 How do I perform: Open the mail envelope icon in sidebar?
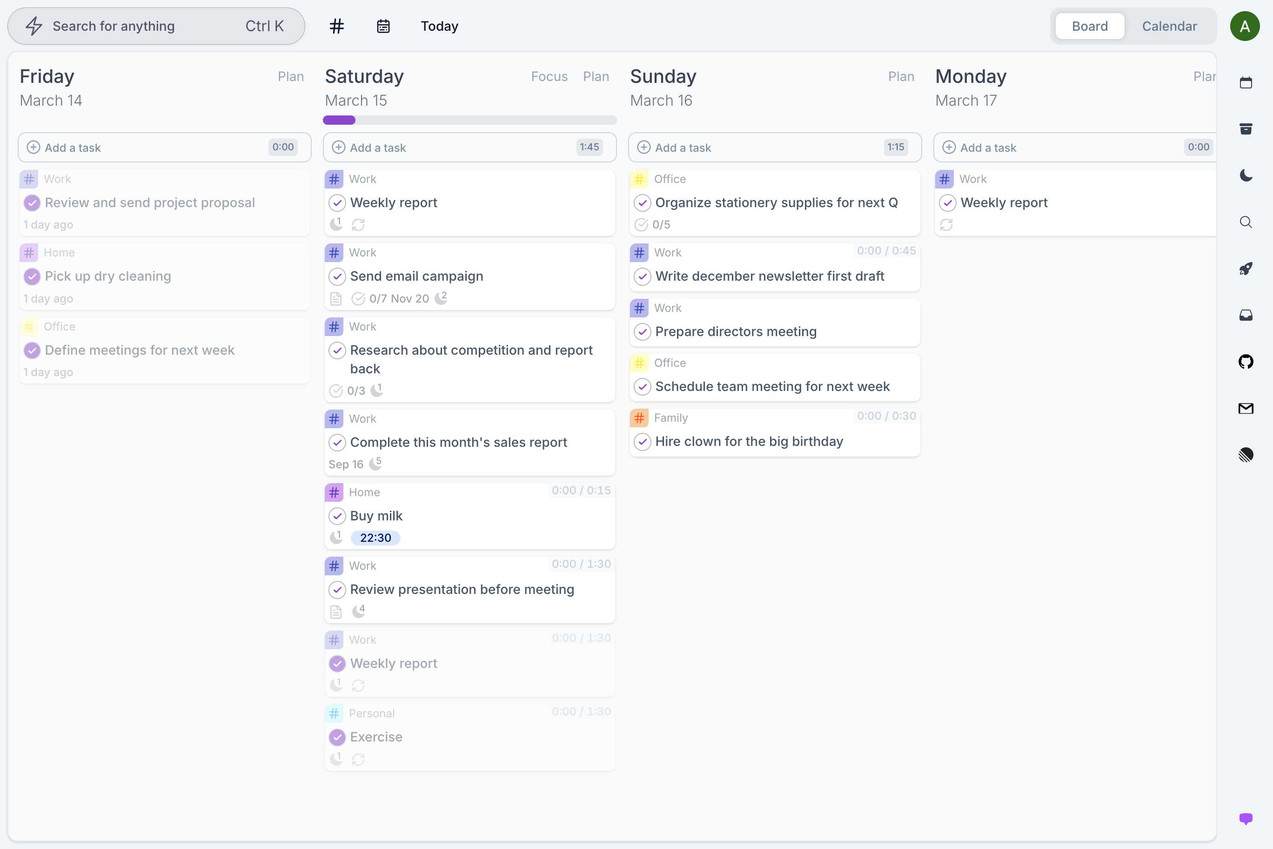coord(1246,408)
